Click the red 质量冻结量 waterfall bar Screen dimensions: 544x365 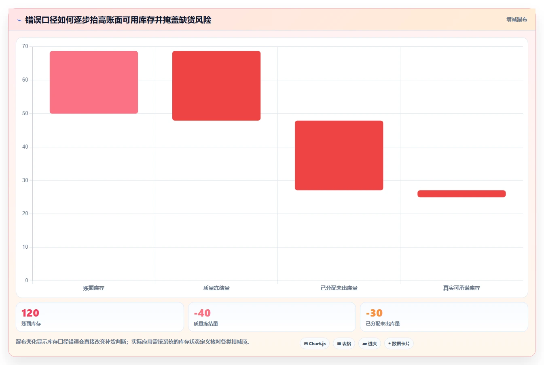tap(216, 86)
